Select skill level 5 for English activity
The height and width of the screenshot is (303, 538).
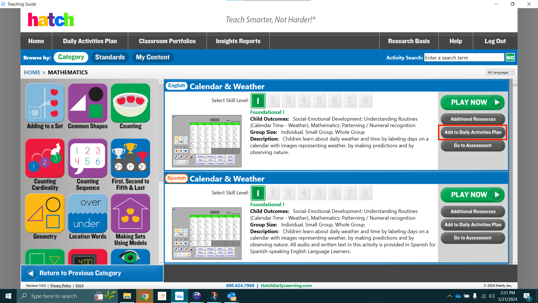coord(319,100)
